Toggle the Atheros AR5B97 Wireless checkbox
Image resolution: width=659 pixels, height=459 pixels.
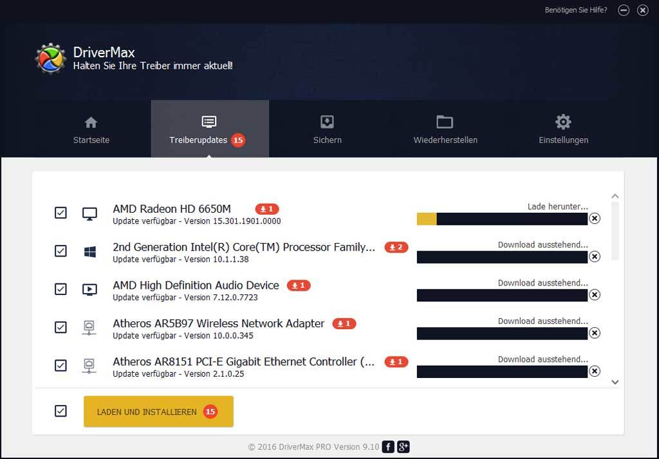pos(60,327)
